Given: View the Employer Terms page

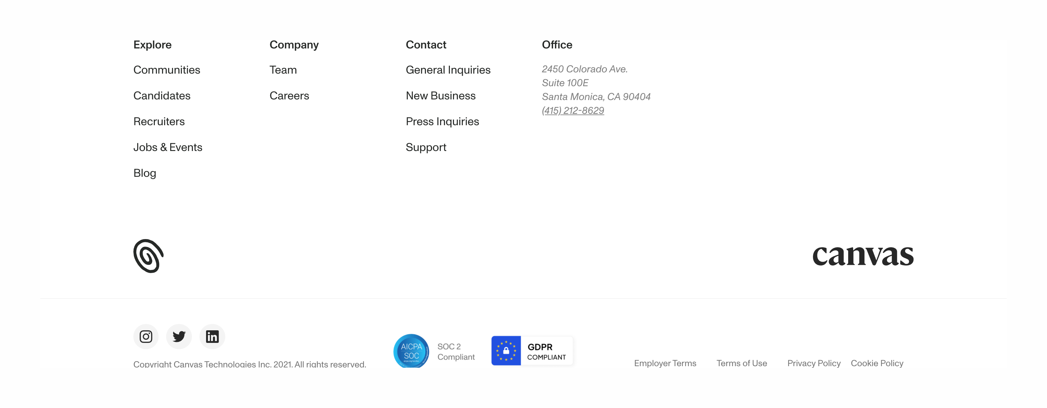Looking at the screenshot, I should tap(665, 363).
